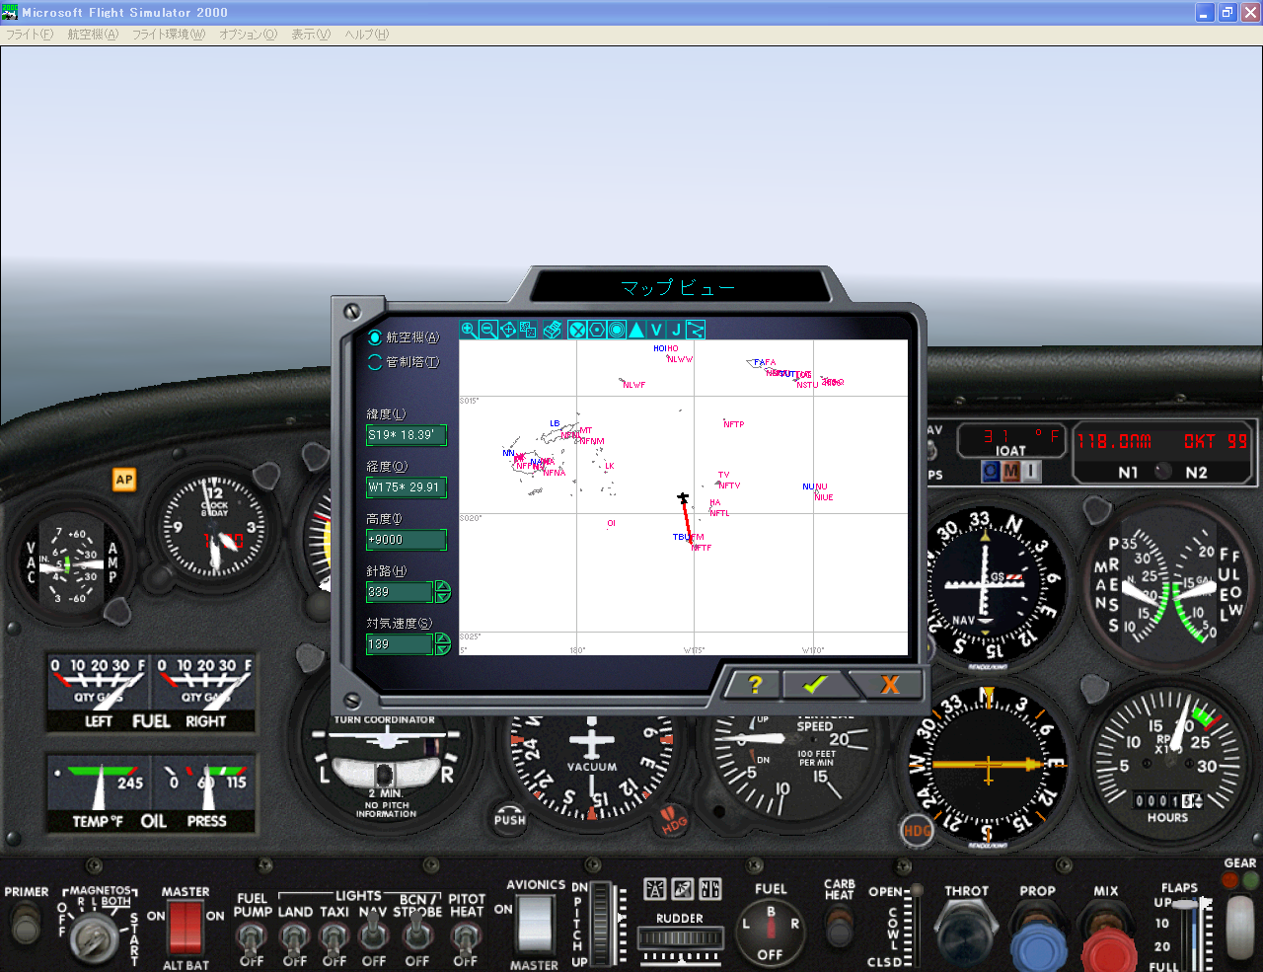Toggle the crossed-circle airports map icon
This screenshot has height=972, width=1263.
577,330
